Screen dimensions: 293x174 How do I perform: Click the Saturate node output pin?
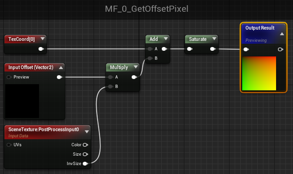coord(213,49)
